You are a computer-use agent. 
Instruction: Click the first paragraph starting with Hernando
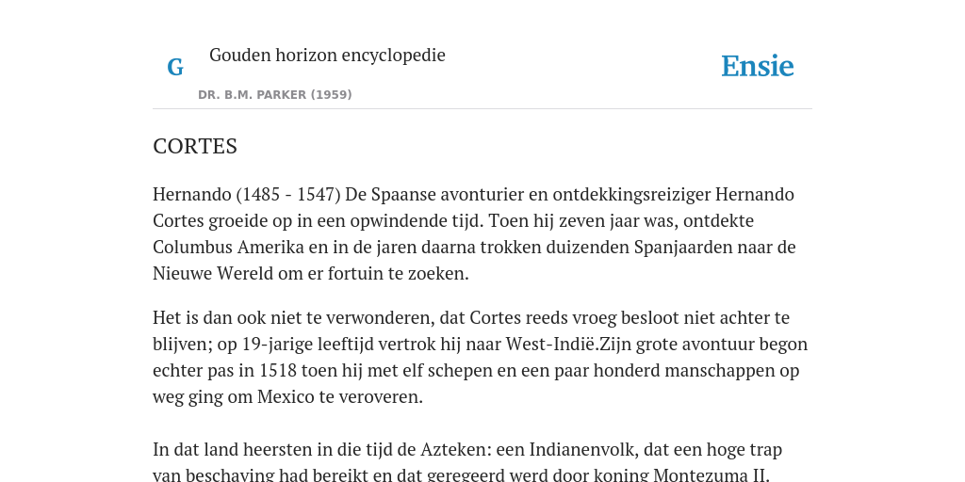475,233
